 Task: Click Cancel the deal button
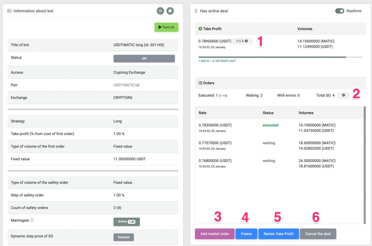[x=318, y=234]
